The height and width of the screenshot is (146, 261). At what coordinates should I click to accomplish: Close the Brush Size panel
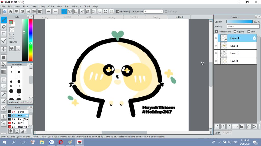pyautogui.click(x=31, y=64)
